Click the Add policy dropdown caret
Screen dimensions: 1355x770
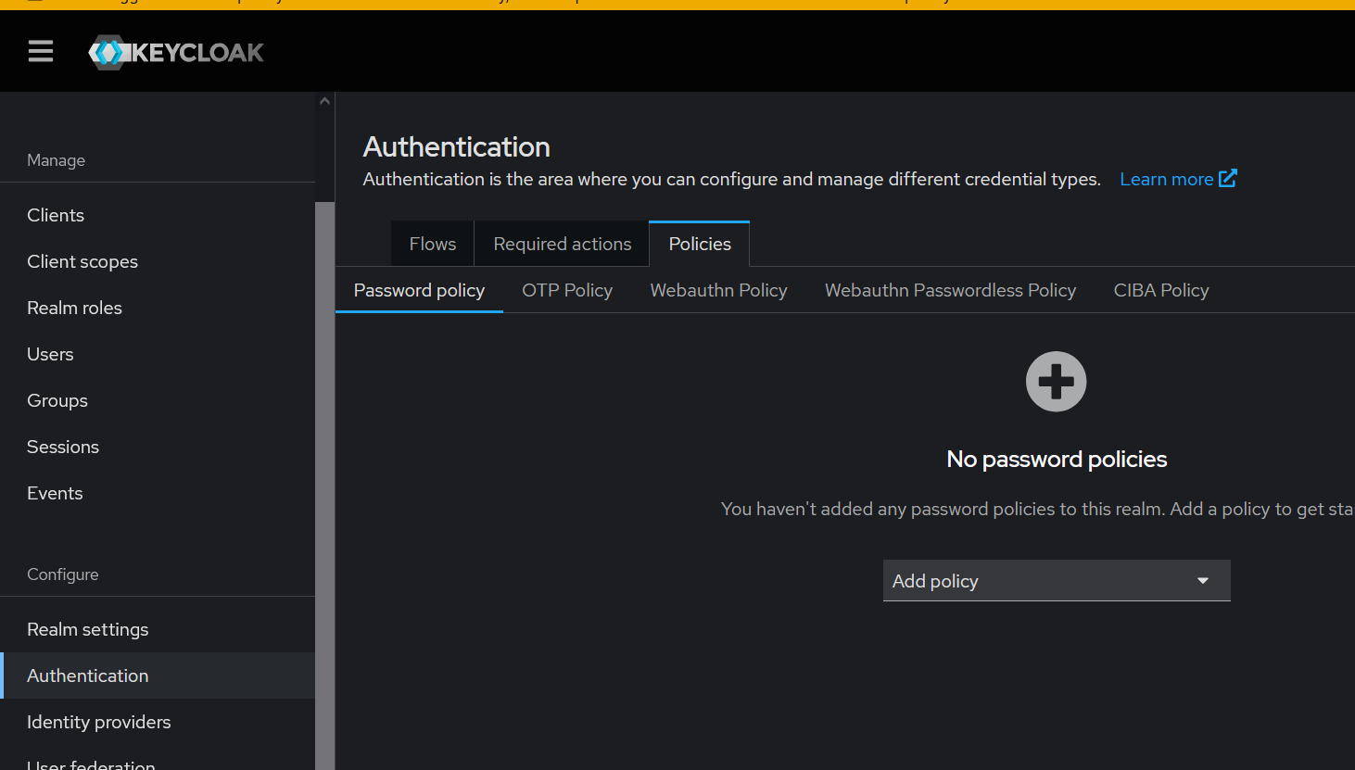1203,581
